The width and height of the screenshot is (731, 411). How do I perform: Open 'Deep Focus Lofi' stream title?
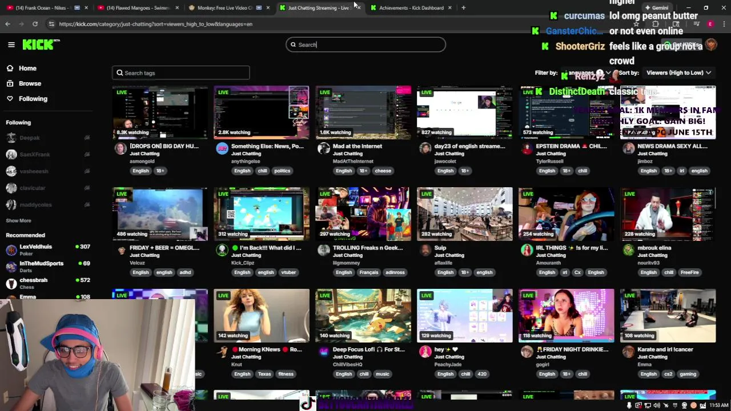(368, 349)
